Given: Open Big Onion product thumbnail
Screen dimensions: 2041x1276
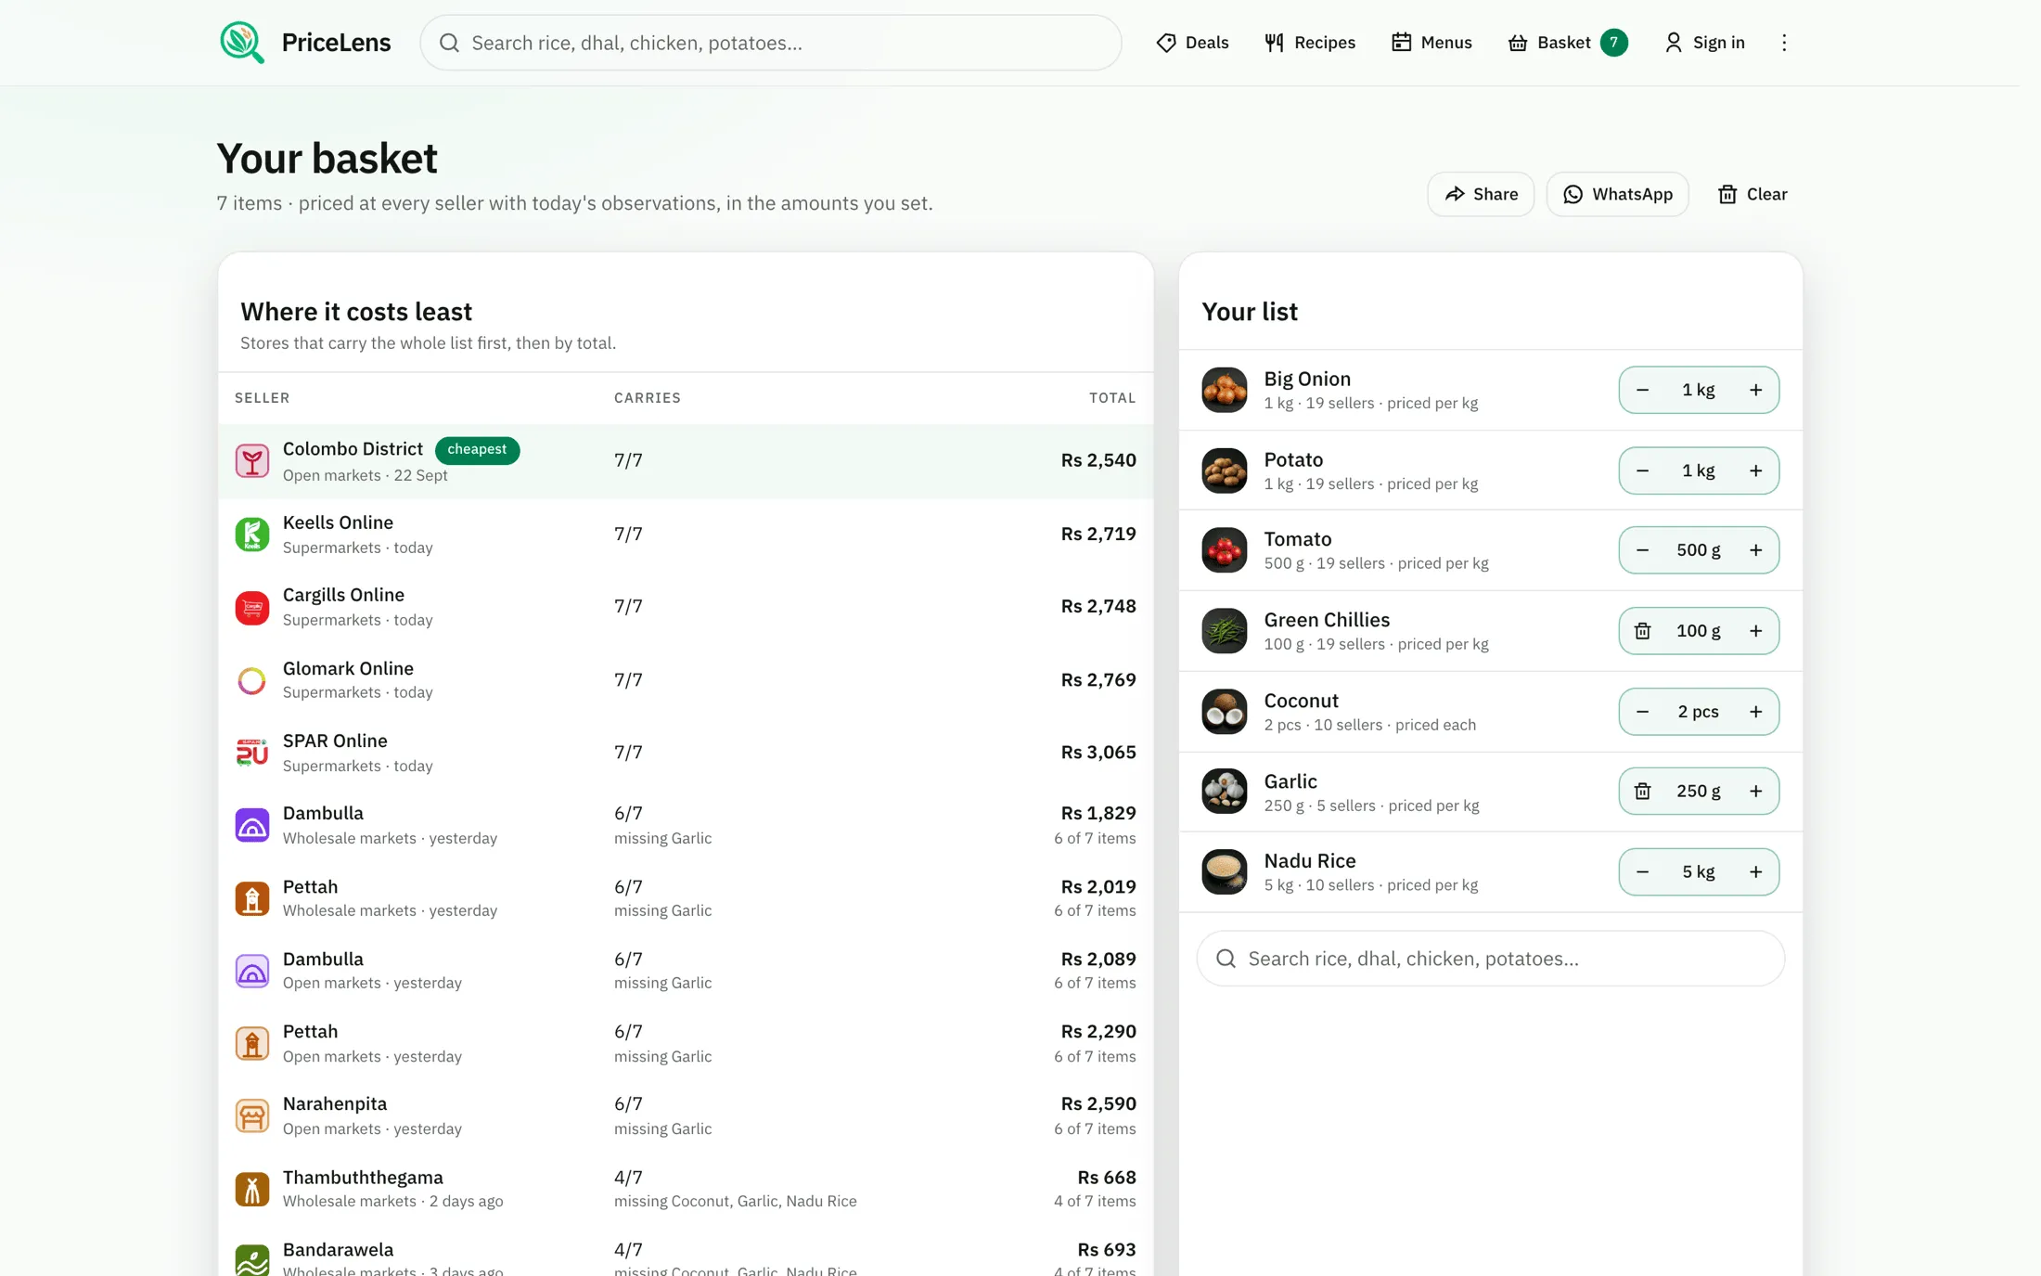Looking at the screenshot, I should [1225, 390].
